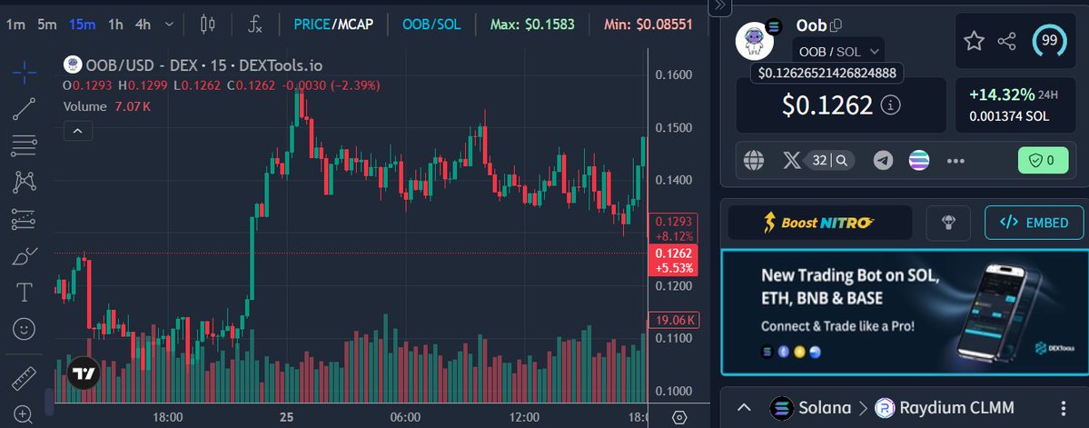Open chart settings gear icon
The width and height of the screenshot is (1089, 428).
[x=680, y=418]
